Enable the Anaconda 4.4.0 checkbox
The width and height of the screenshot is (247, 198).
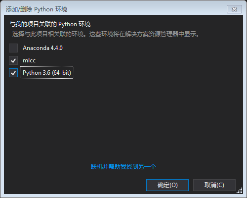click(x=13, y=48)
